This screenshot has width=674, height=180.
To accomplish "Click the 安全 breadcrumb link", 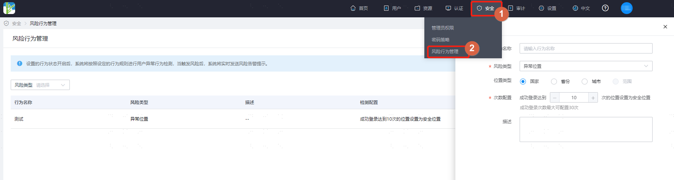I will [17, 24].
